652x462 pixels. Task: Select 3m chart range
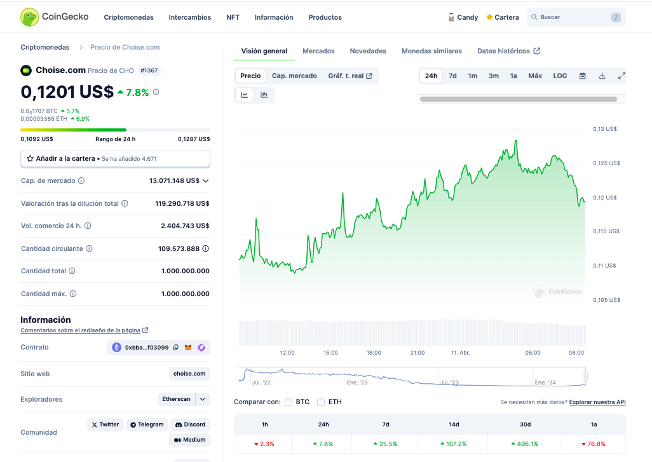[x=494, y=76]
